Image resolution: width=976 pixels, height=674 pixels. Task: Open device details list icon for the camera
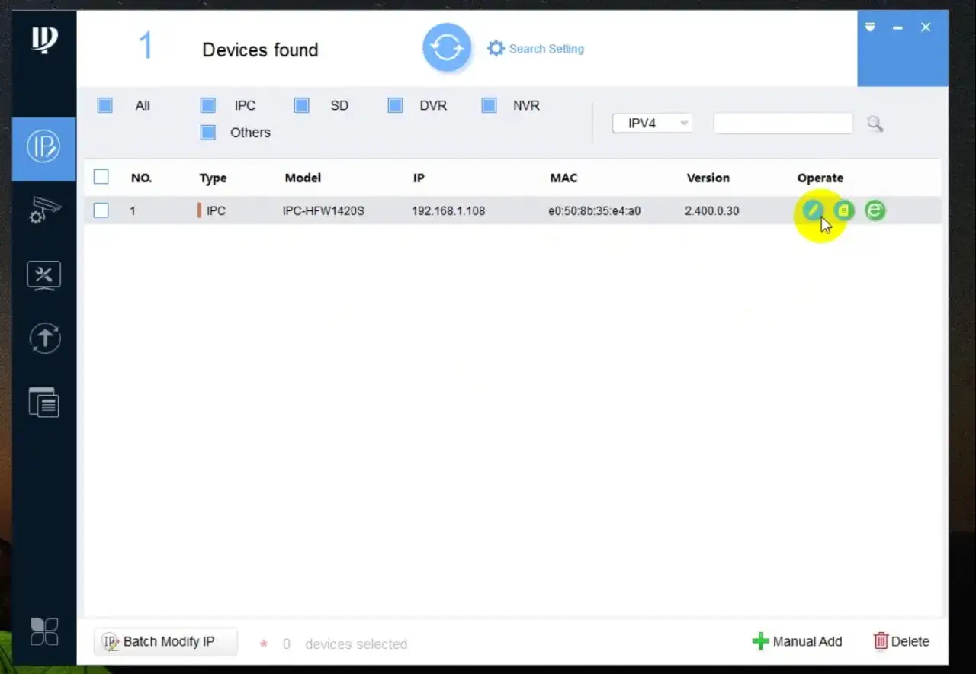(x=843, y=210)
